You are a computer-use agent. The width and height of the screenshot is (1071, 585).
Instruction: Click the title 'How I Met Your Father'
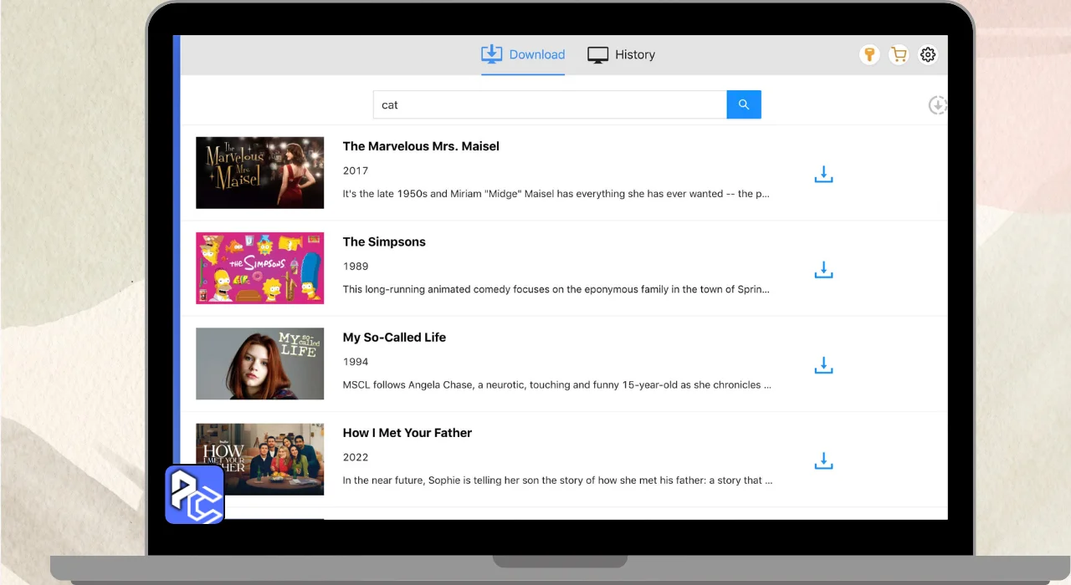click(407, 433)
